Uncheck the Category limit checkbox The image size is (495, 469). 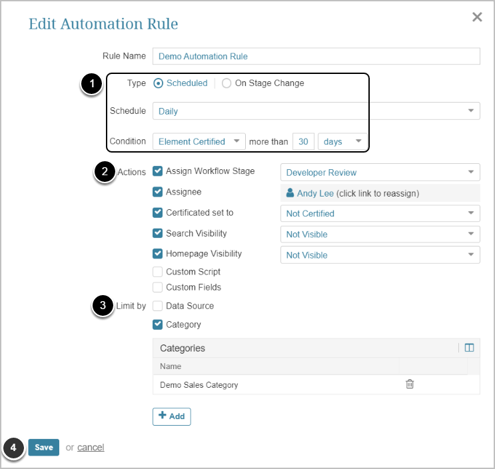click(x=157, y=324)
